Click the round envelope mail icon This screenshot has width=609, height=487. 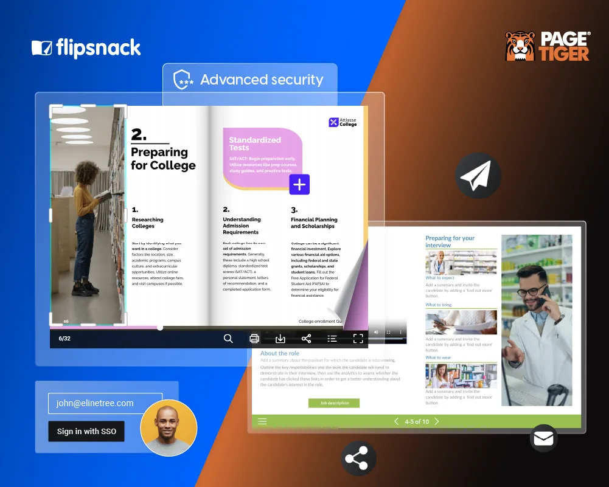click(x=543, y=438)
